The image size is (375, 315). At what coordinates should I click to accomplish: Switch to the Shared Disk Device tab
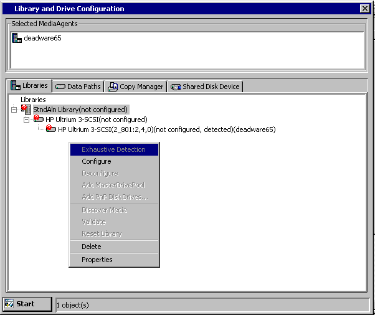[x=205, y=87]
